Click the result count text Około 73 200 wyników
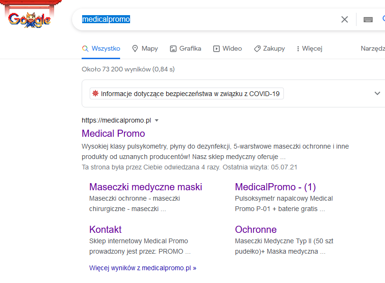This screenshot has width=385, height=283. [x=128, y=69]
